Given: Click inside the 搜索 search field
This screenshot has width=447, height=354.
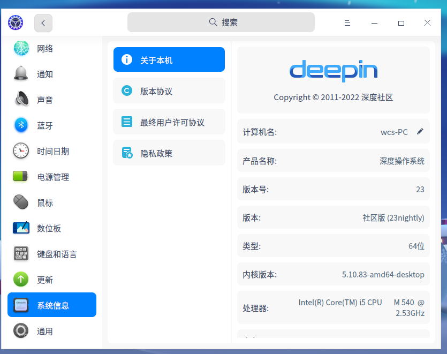Looking at the screenshot, I should (221, 22).
